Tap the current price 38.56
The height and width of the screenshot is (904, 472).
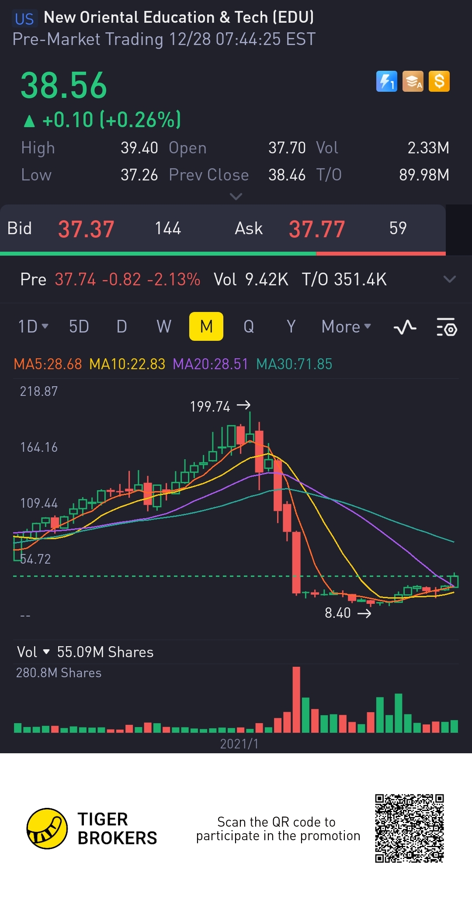click(x=64, y=86)
